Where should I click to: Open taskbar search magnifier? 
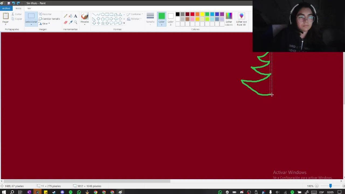coord(12,192)
